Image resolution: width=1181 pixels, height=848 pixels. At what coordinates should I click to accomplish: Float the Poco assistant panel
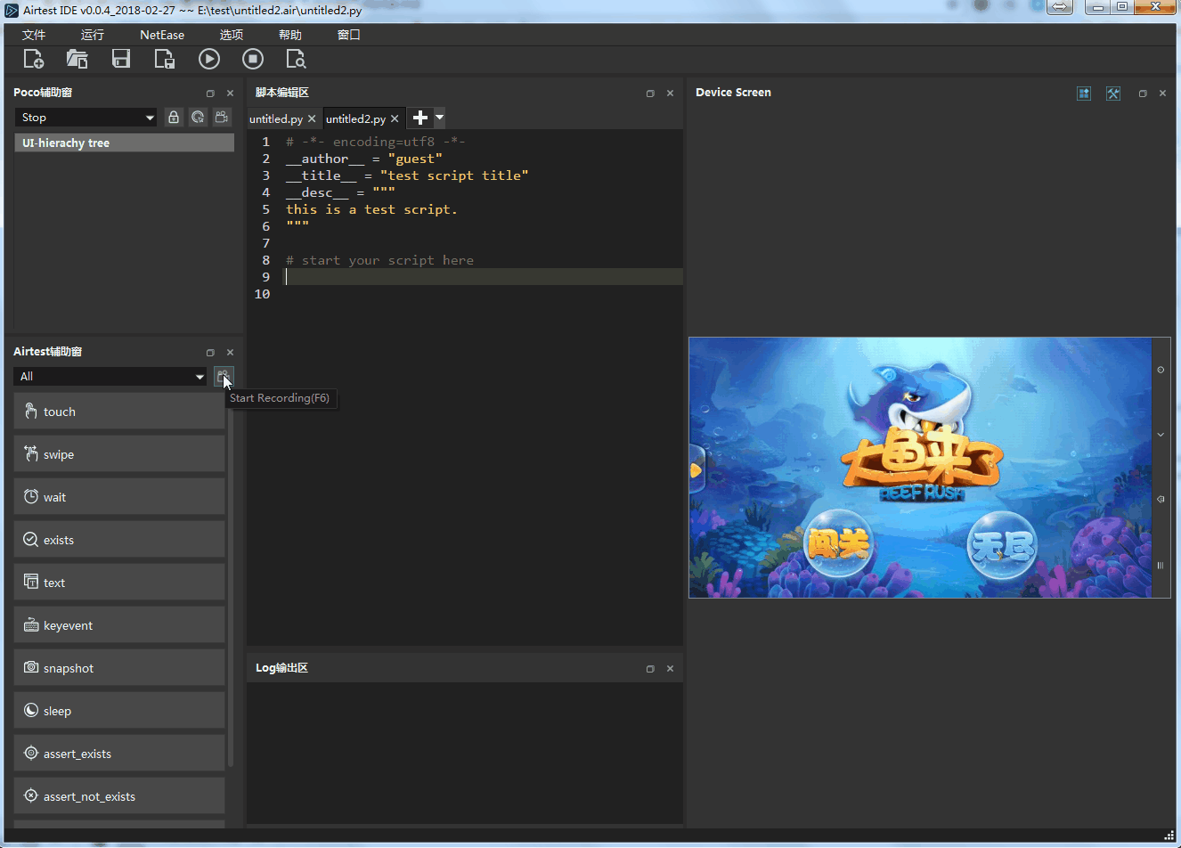tap(210, 93)
